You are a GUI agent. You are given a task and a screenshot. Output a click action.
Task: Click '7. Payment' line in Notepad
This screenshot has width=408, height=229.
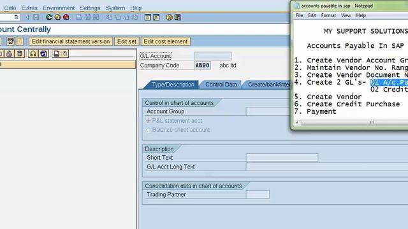[315, 111]
